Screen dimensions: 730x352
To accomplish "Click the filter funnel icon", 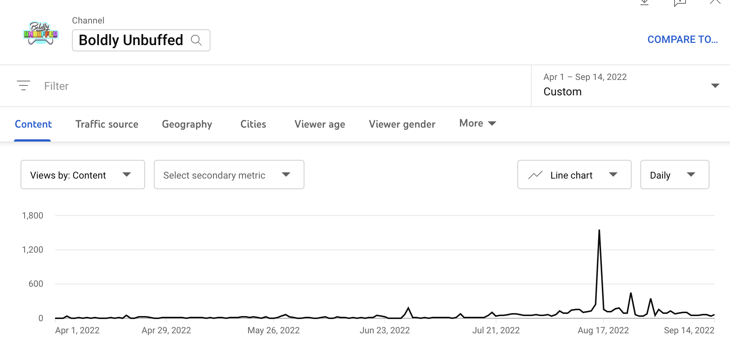I will point(24,86).
